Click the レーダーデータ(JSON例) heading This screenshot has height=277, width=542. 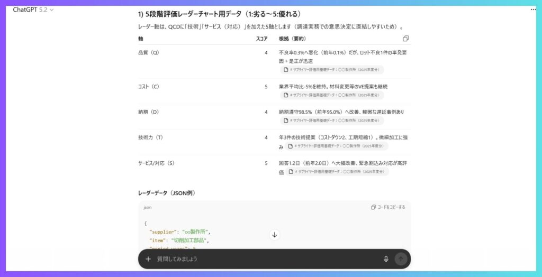tap(167, 193)
